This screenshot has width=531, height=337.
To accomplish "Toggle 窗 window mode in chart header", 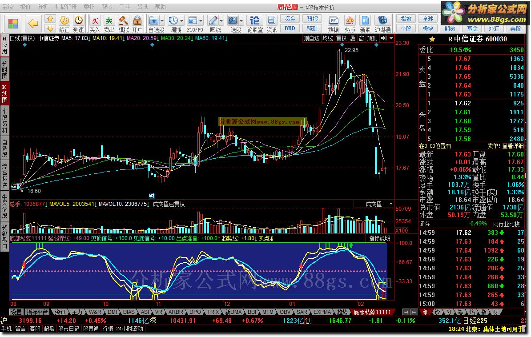I will 361,39.
